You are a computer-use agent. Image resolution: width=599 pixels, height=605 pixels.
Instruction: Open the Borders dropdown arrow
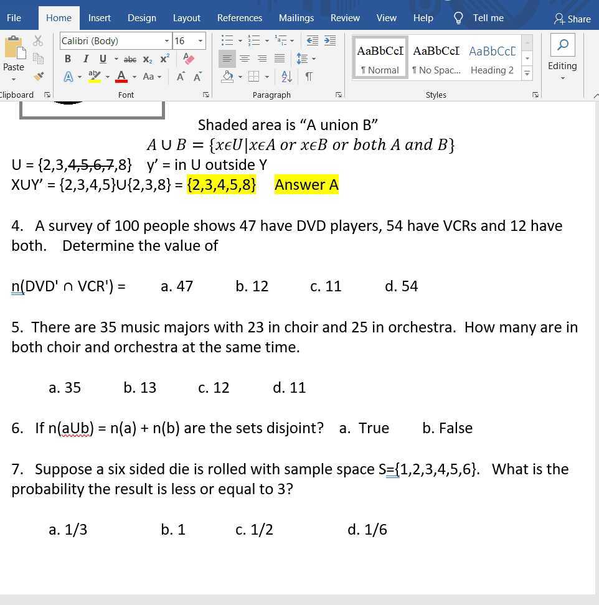point(266,77)
